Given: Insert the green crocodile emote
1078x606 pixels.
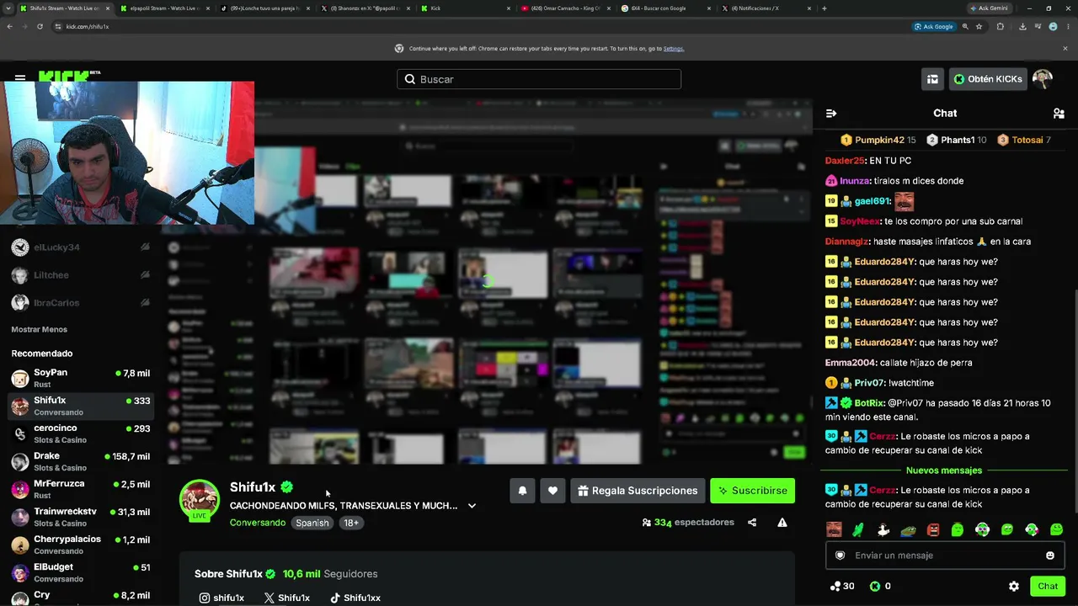Looking at the screenshot, I should (858, 530).
